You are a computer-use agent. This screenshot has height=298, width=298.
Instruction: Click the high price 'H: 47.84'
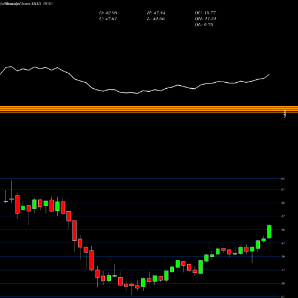pos(156,13)
